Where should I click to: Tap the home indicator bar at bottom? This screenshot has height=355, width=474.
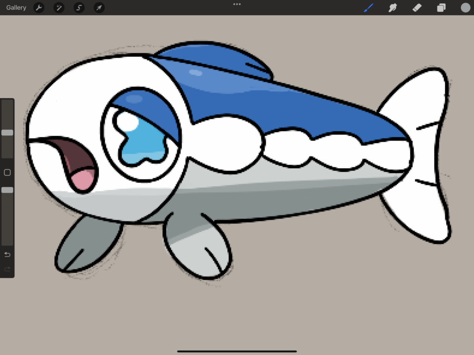pyautogui.click(x=237, y=351)
